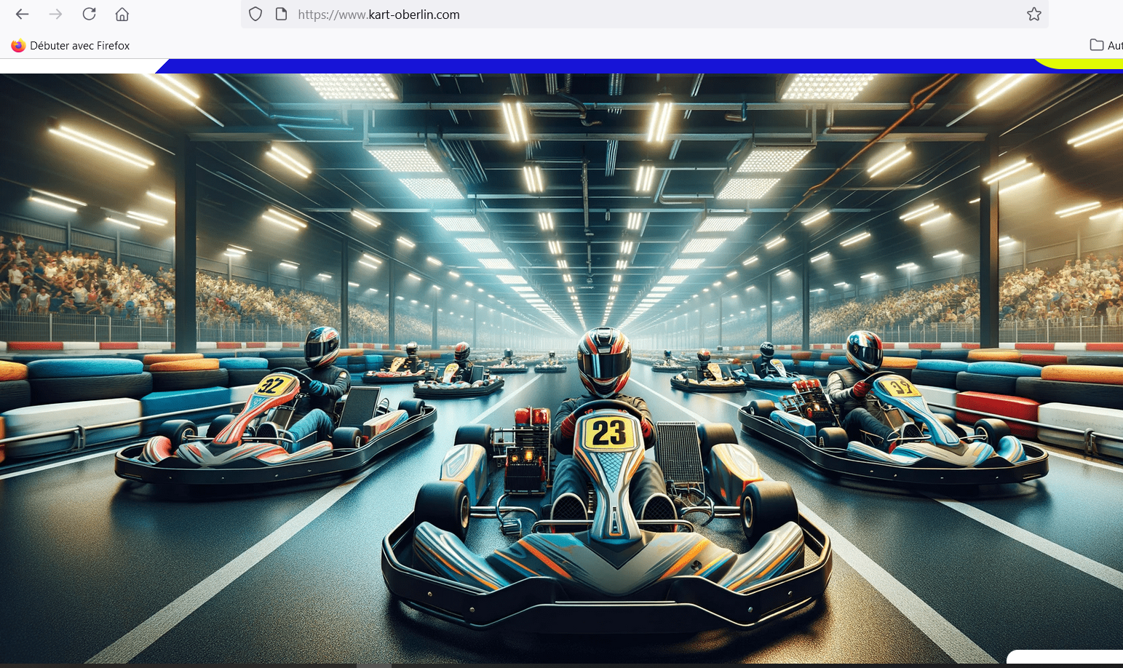Go back using the back arrow
The height and width of the screenshot is (668, 1123).
23,15
